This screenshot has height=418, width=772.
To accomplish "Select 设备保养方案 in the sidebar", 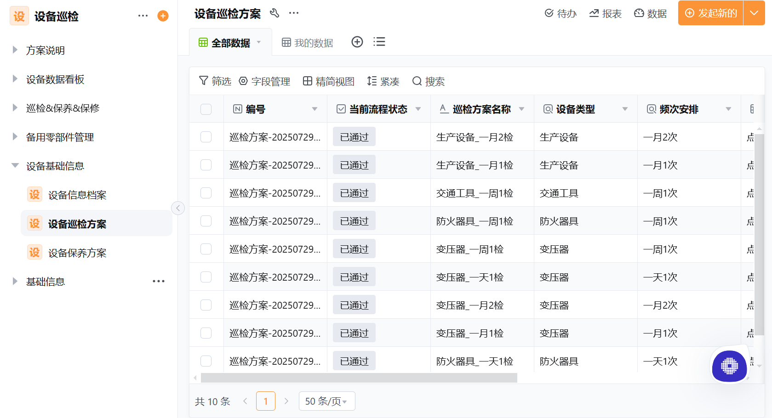I will coord(76,252).
